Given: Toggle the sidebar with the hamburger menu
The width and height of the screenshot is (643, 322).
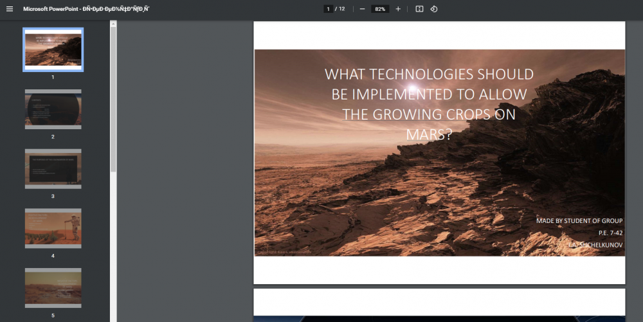Looking at the screenshot, I should 10,9.
